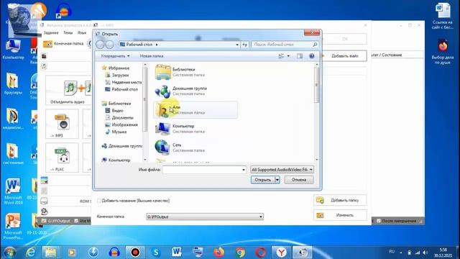Click the Поиск: Рабочий стол search box
This screenshot has width=460, height=259.
[x=285, y=45]
